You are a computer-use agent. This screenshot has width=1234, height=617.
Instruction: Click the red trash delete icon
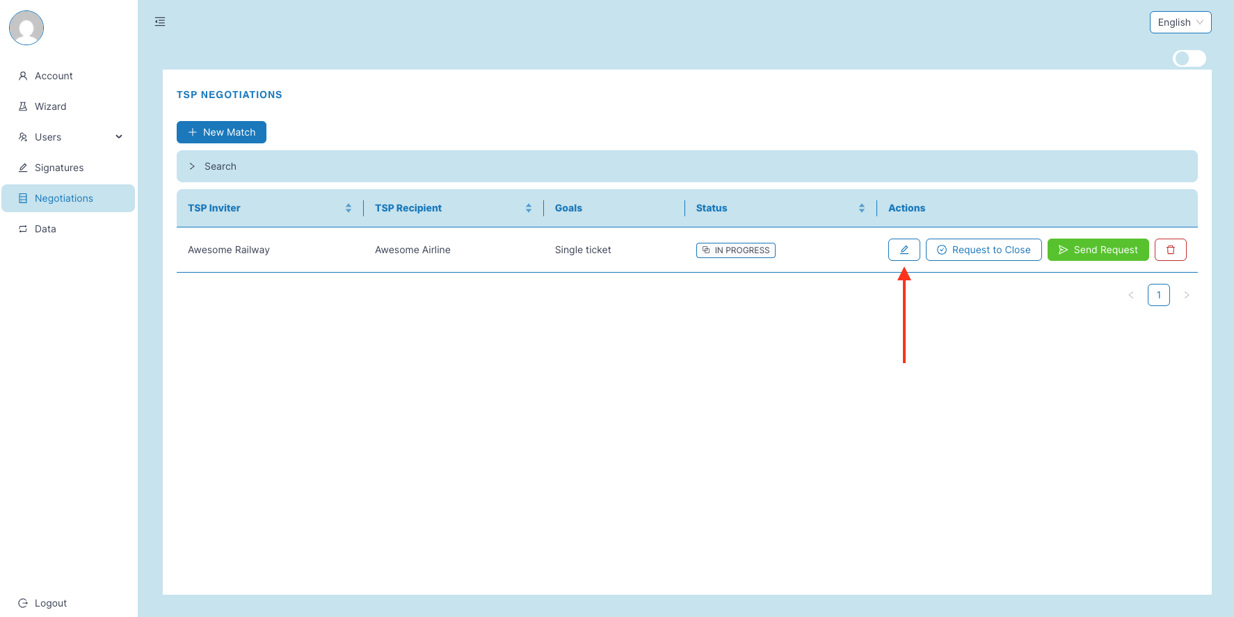pyautogui.click(x=1170, y=250)
